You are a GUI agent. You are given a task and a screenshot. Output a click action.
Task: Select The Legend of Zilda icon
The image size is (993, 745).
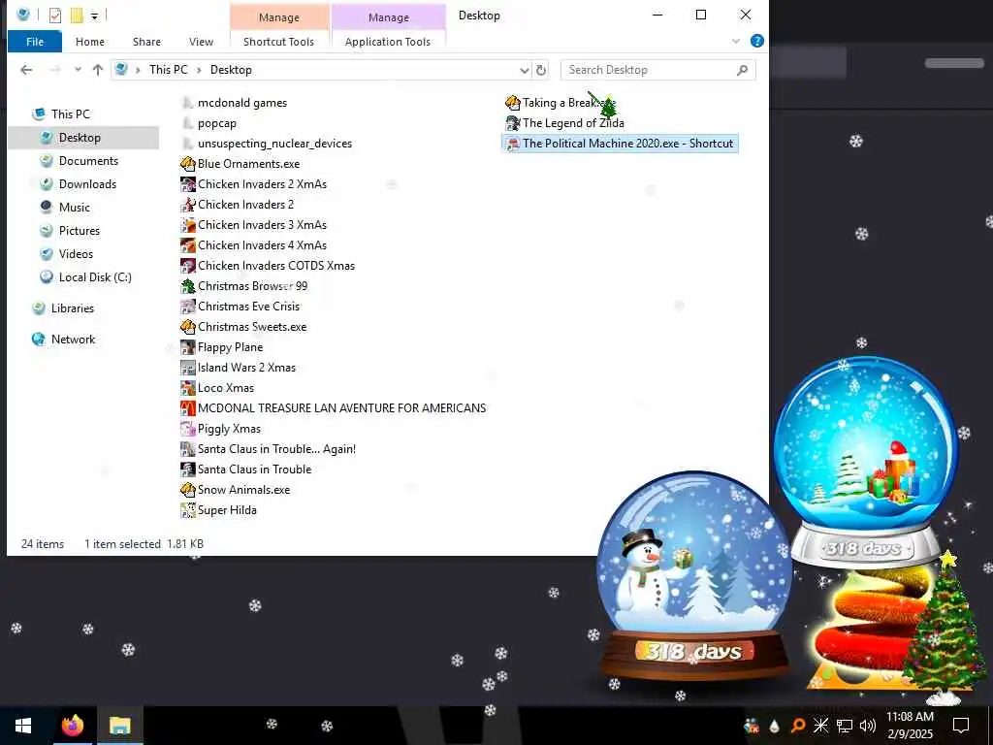point(512,123)
